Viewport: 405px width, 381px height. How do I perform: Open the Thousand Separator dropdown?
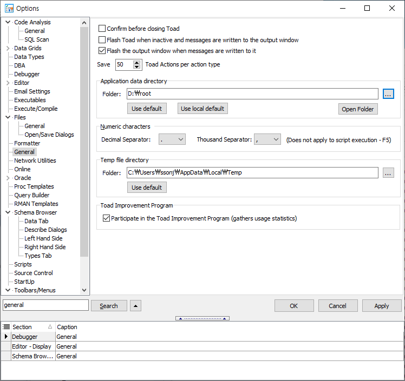tap(276, 139)
